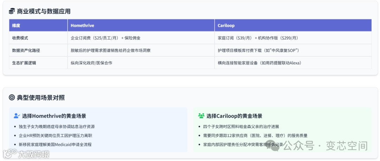Image resolution: width=380 pixels, height=161 pixels.
Task: Click the group icon beside 选择Cariloop的黄金场景
Action: click(x=201, y=116)
